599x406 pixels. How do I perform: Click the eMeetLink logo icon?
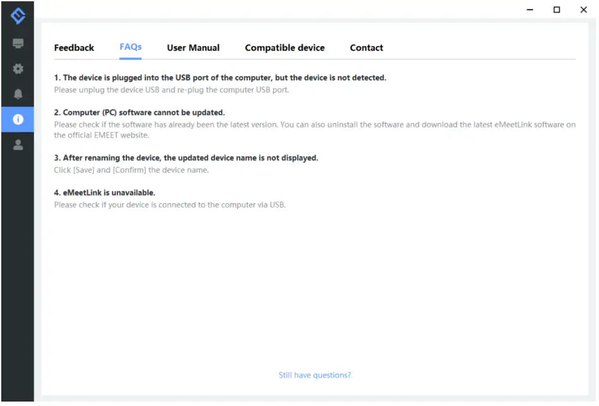pyautogui.click(x=18, y=15)
